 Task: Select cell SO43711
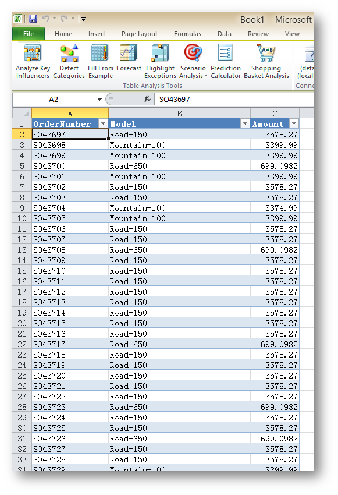click(70, 281)
